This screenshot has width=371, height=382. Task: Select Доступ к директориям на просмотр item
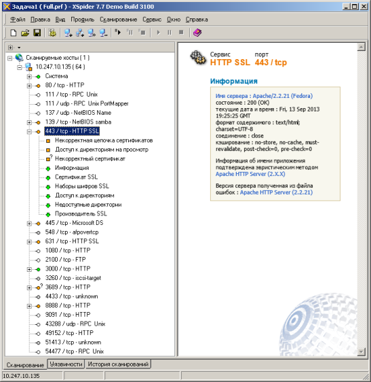[x=102, y=150]
